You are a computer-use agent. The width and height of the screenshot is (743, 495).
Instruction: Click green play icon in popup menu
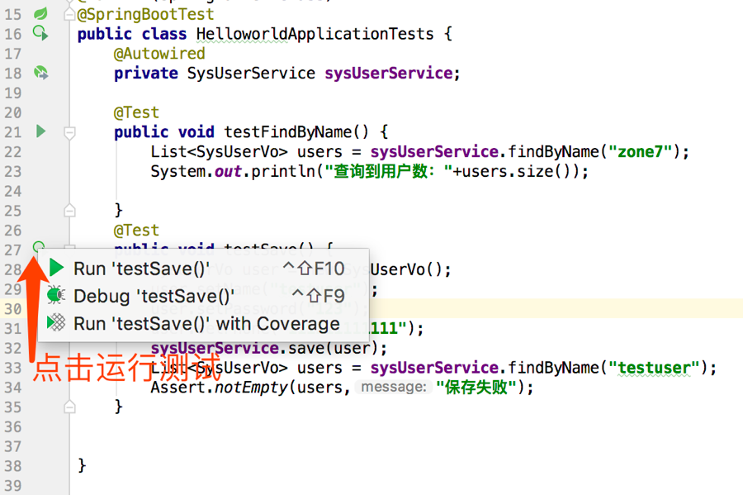tap(56, 268)
